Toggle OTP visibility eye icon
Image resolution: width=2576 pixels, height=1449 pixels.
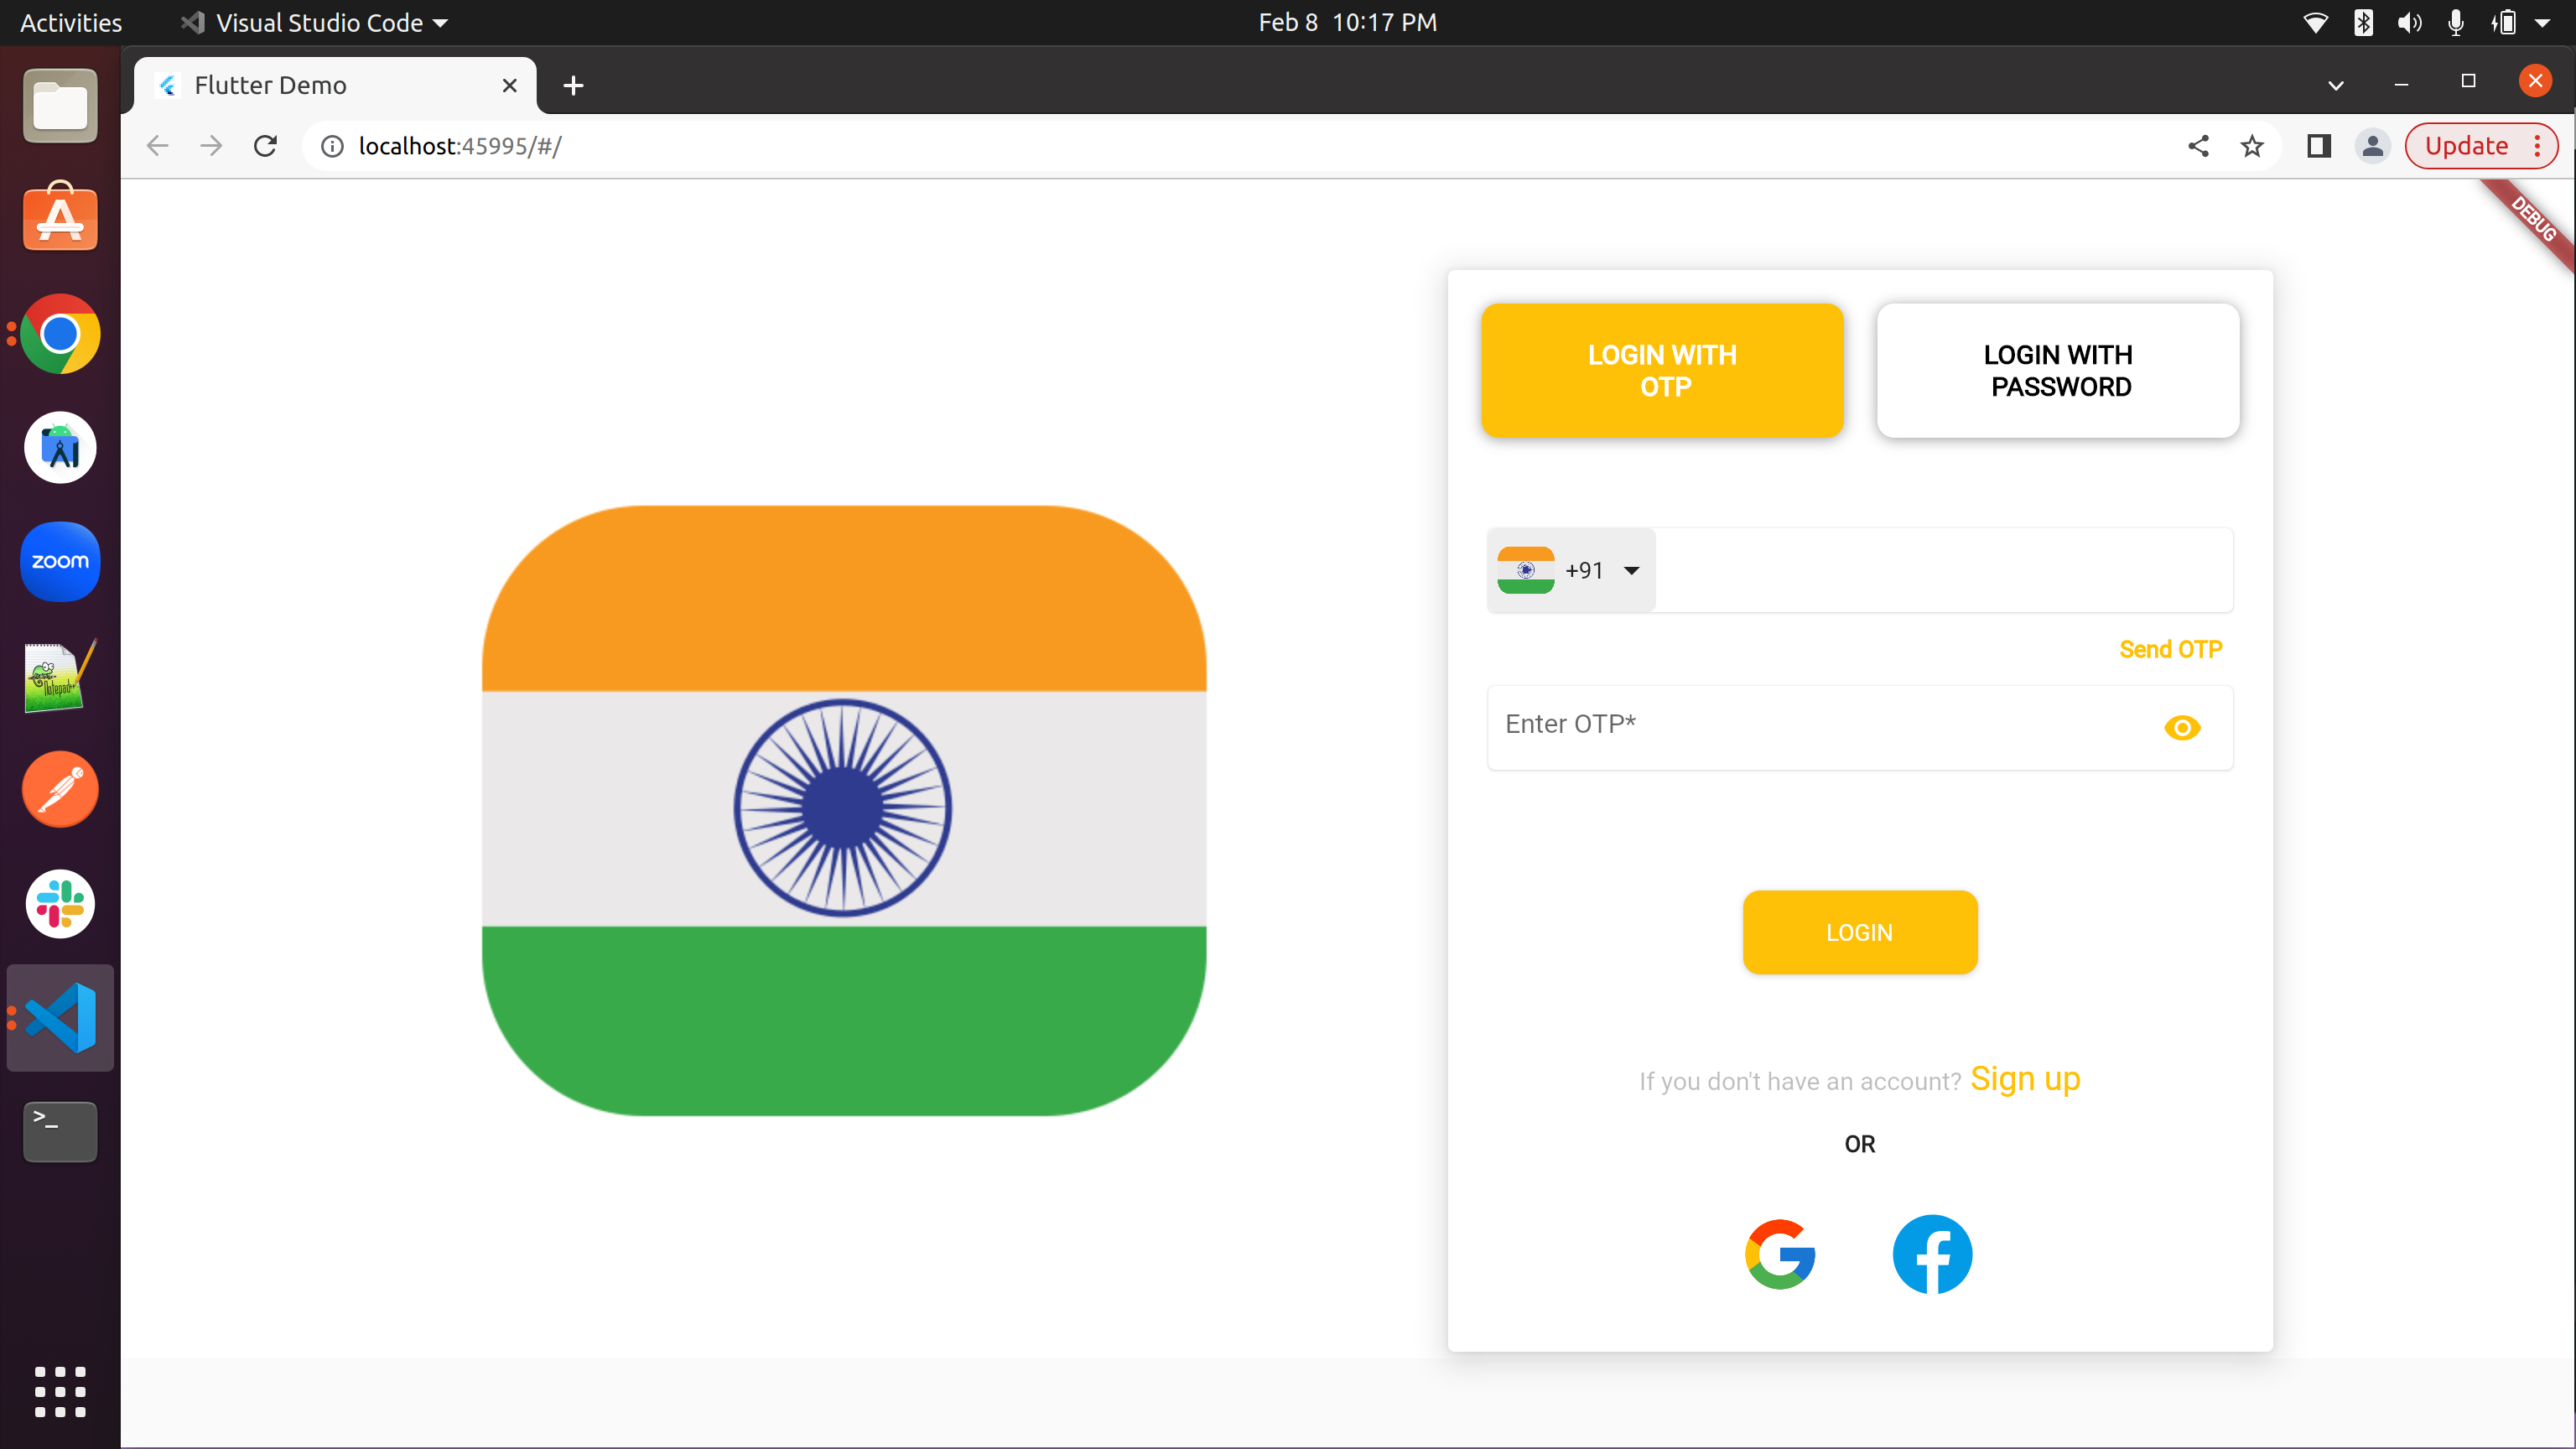pyautogui.click(x=2182, y=727)
